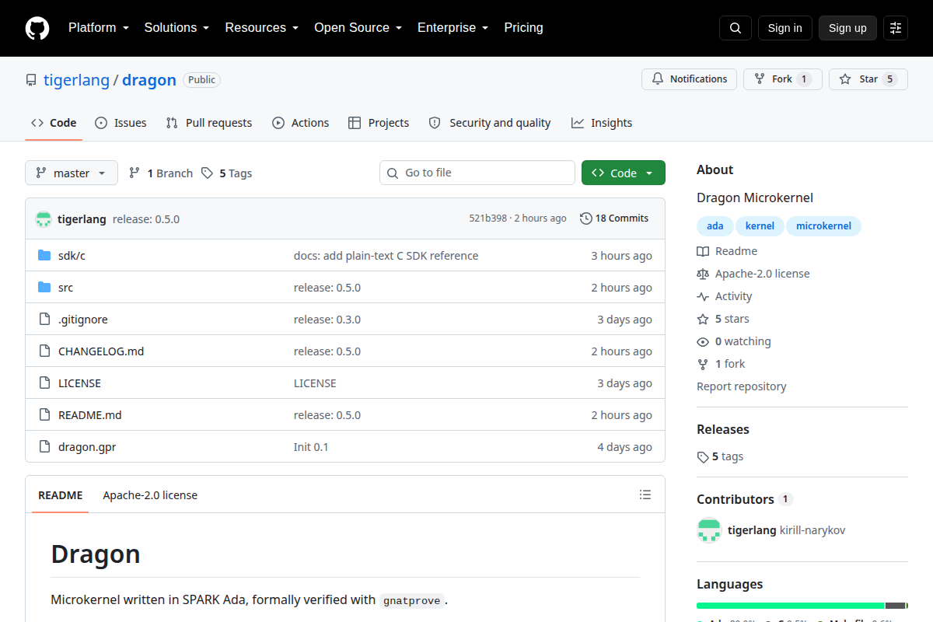Switch to the Actions tab

click(x=301, y=123)
